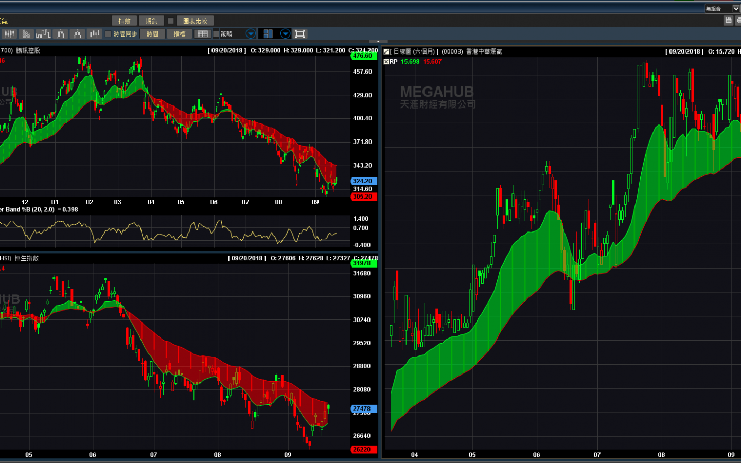Select the hatched bar chart type icon
741x463 pixels.
click(x=26, y=34)
